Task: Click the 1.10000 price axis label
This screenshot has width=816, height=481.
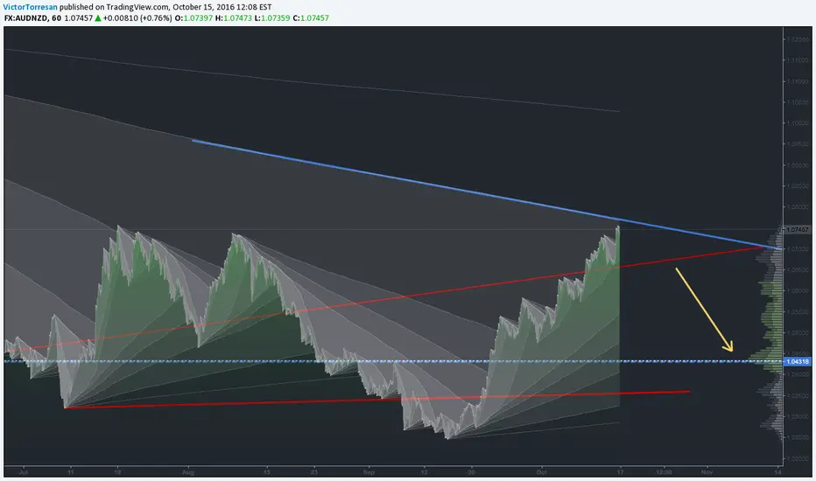Action: (x=798, y=123)
